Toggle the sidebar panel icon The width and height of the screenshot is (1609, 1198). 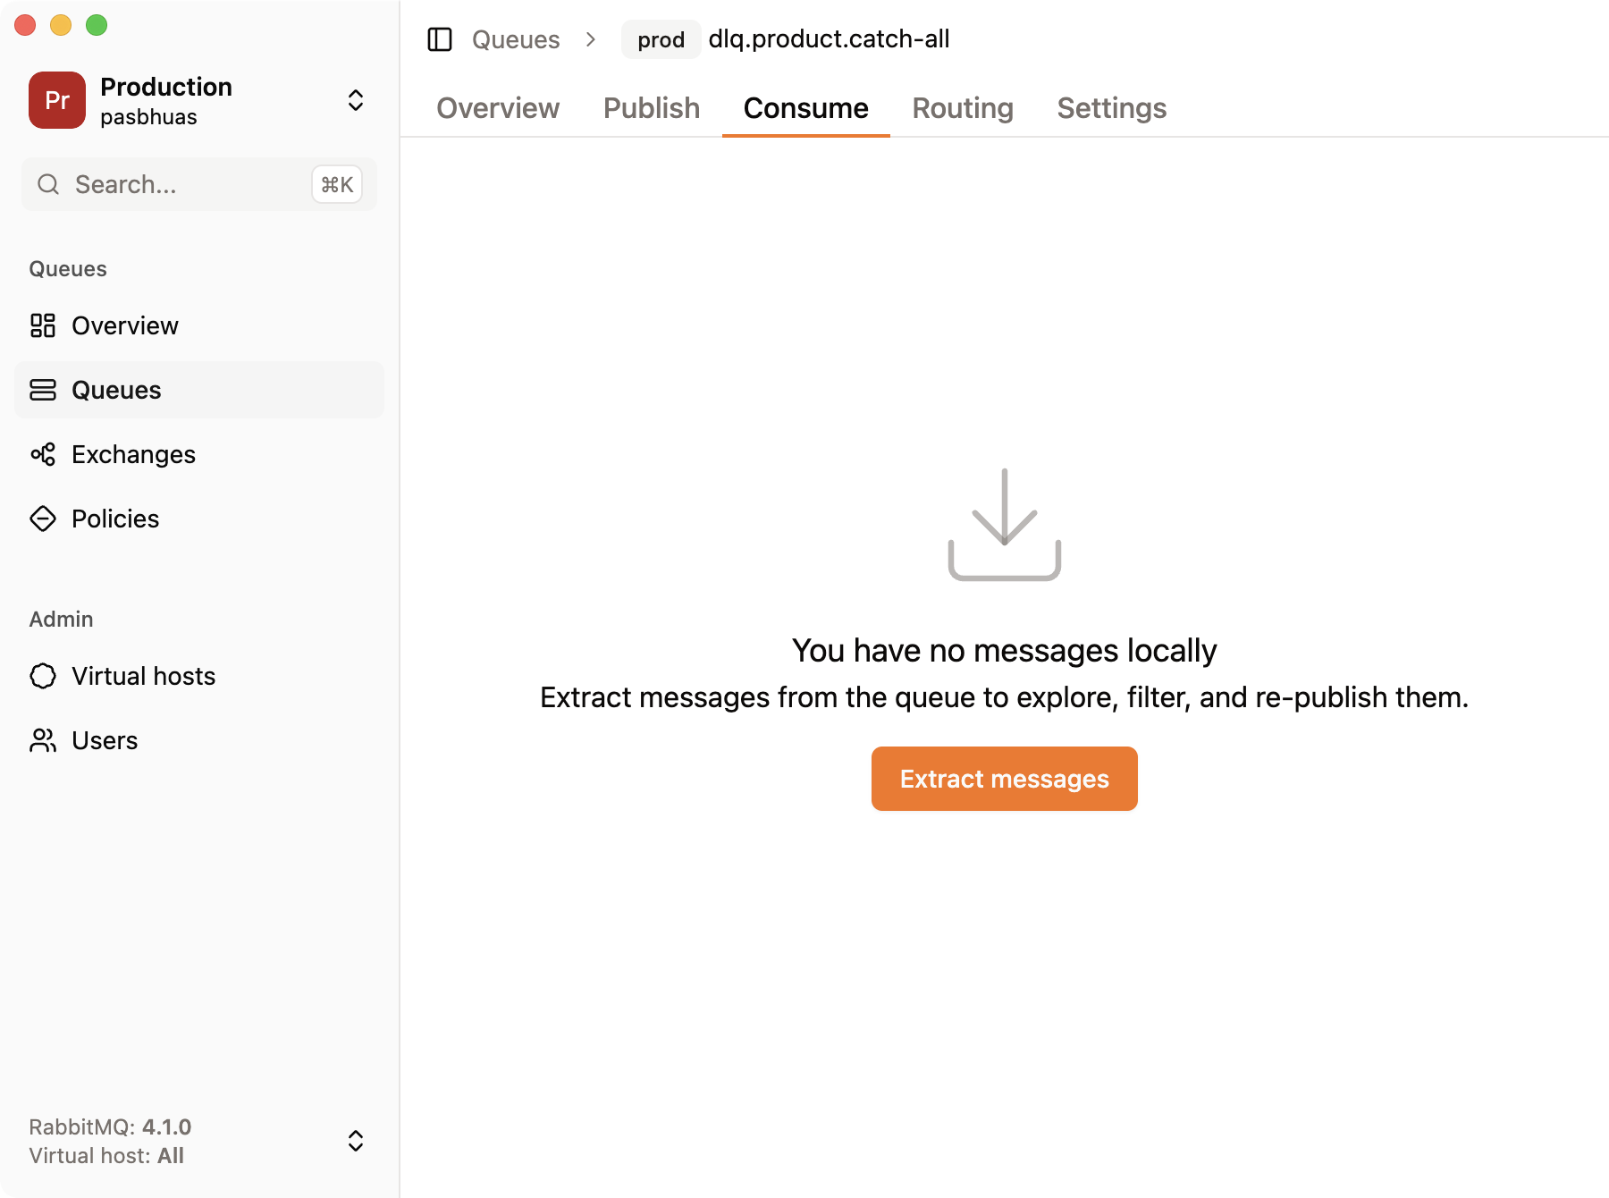[440, 39]
